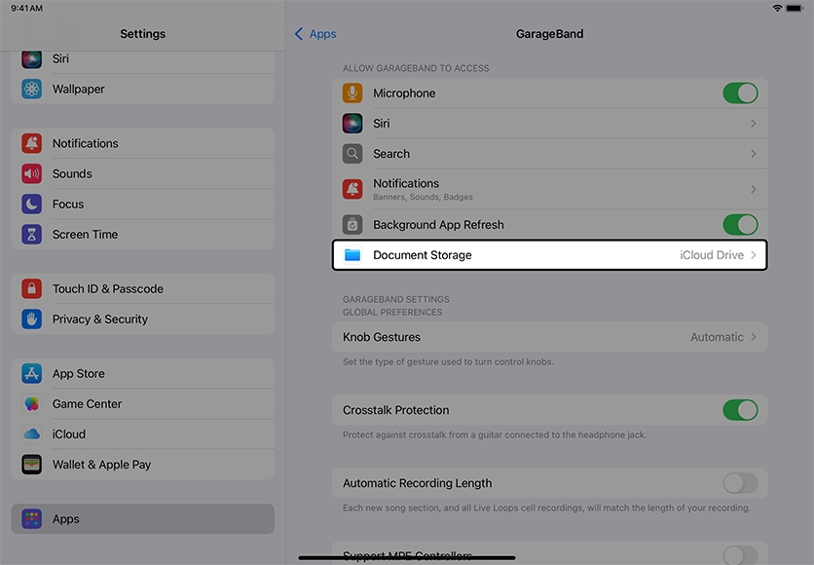
Task: Disable the Background App Refresh switch
Action: (740, 225)
